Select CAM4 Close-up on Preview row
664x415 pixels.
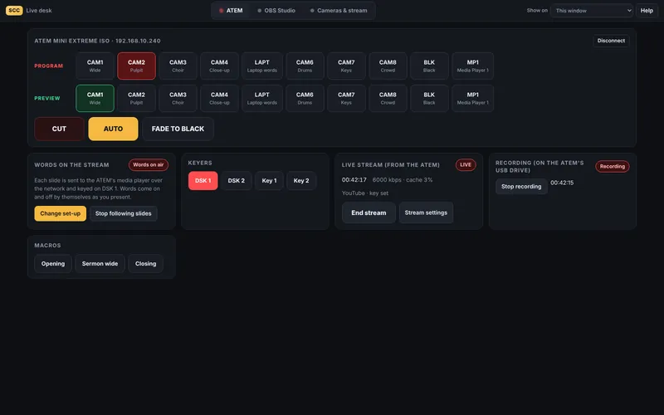219,98
